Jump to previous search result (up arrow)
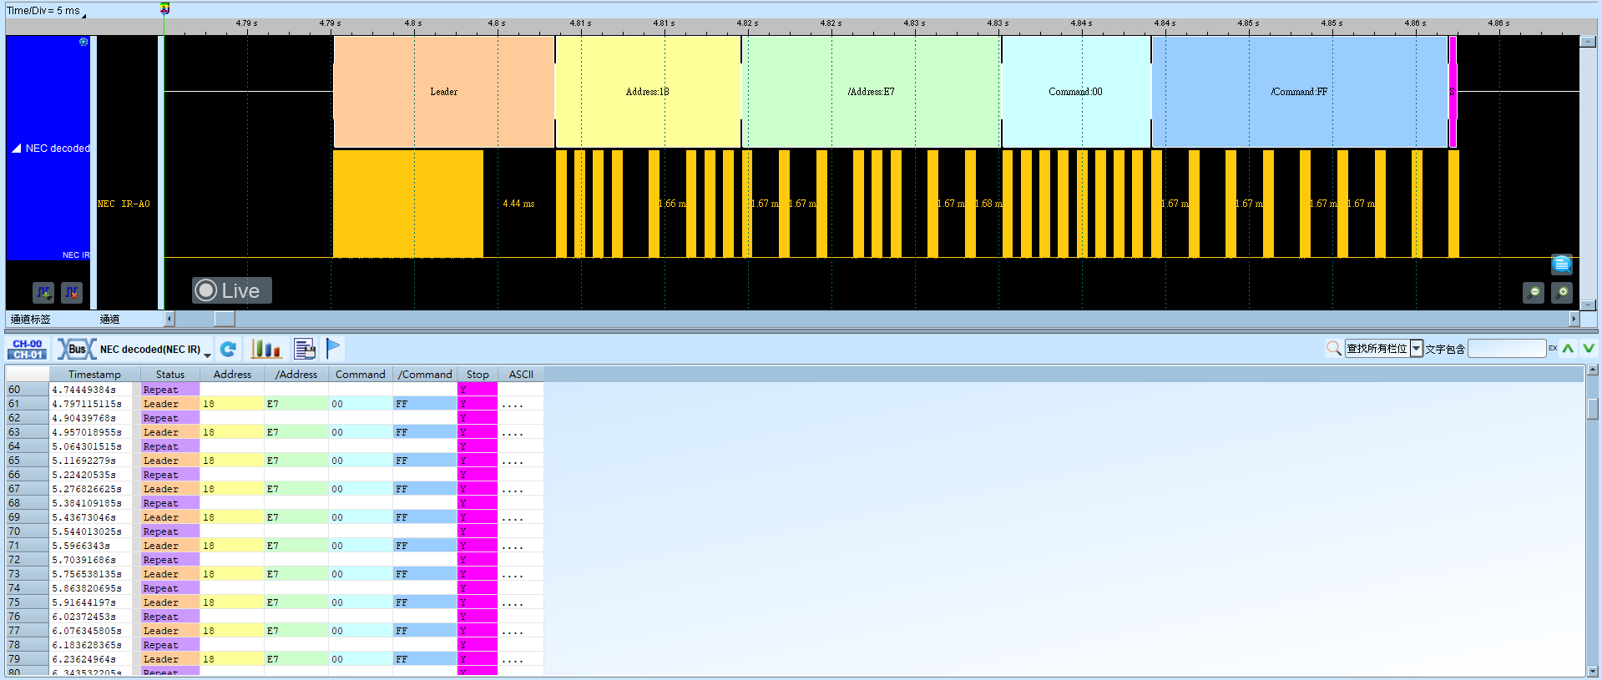Image resolution: width=1602 pixels, height=680 pixels. click(x=1568, y=348)
